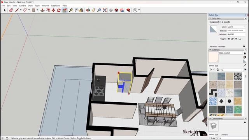Viewport: 249px width, 140px height.
Task: Select the Orbit tool
Action: (x=88, y=10)
